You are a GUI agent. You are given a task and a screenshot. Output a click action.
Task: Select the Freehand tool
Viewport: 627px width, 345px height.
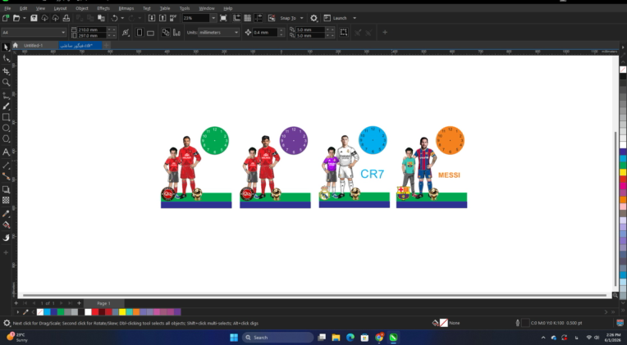6,96
